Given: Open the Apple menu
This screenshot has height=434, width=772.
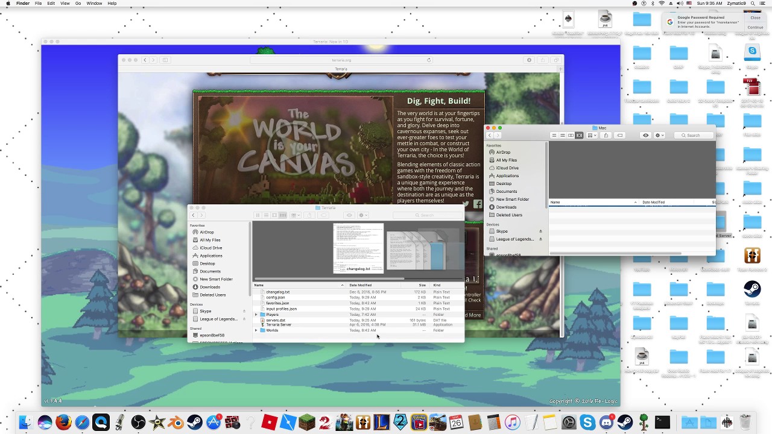Looking at the screenshot, I should point(8,4).
